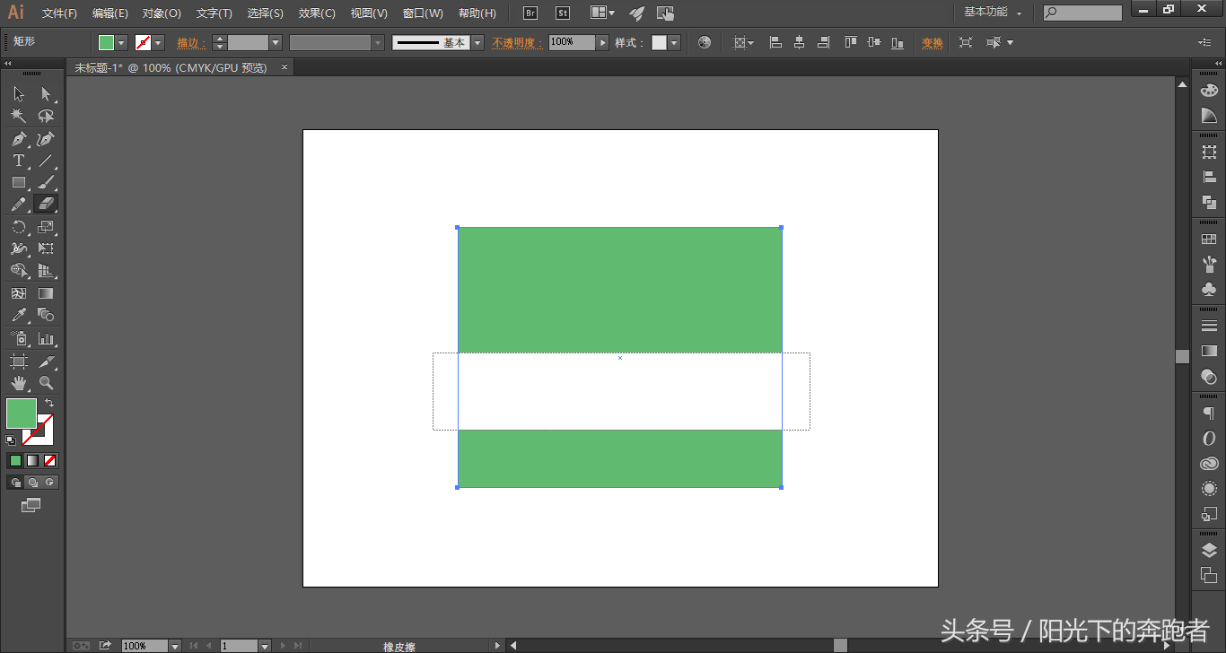Select the Curvature tool

(46, 138)
